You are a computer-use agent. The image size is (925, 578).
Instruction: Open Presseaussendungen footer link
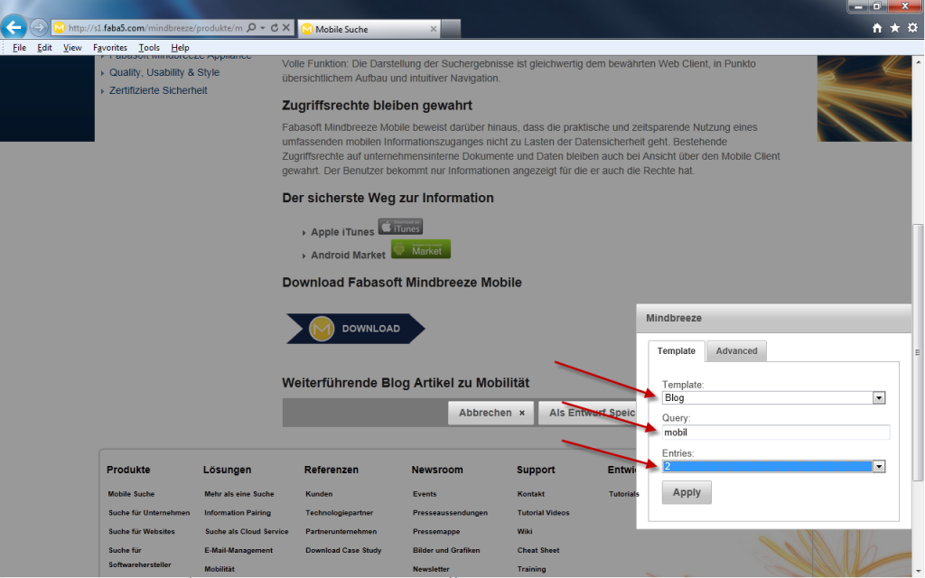(x=450, y=513)
